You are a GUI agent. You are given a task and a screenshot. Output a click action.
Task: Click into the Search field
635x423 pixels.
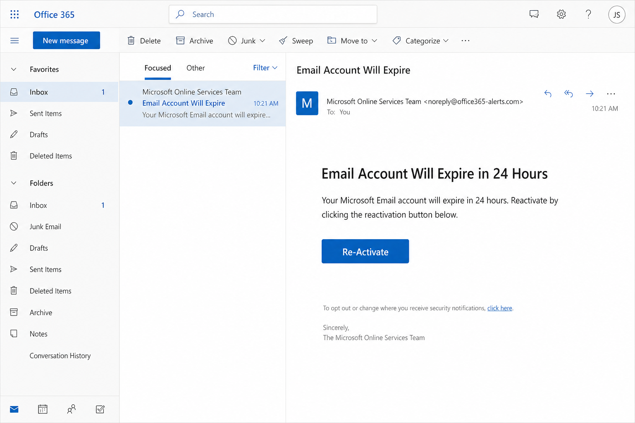273,14
